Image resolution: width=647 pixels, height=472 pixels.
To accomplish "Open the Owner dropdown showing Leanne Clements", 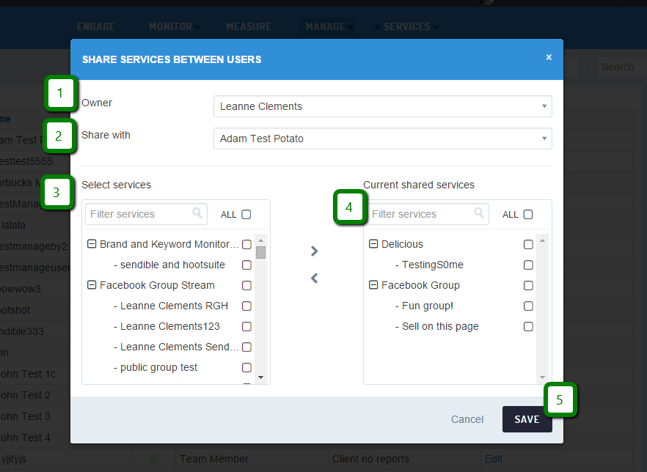I will 382,106.
